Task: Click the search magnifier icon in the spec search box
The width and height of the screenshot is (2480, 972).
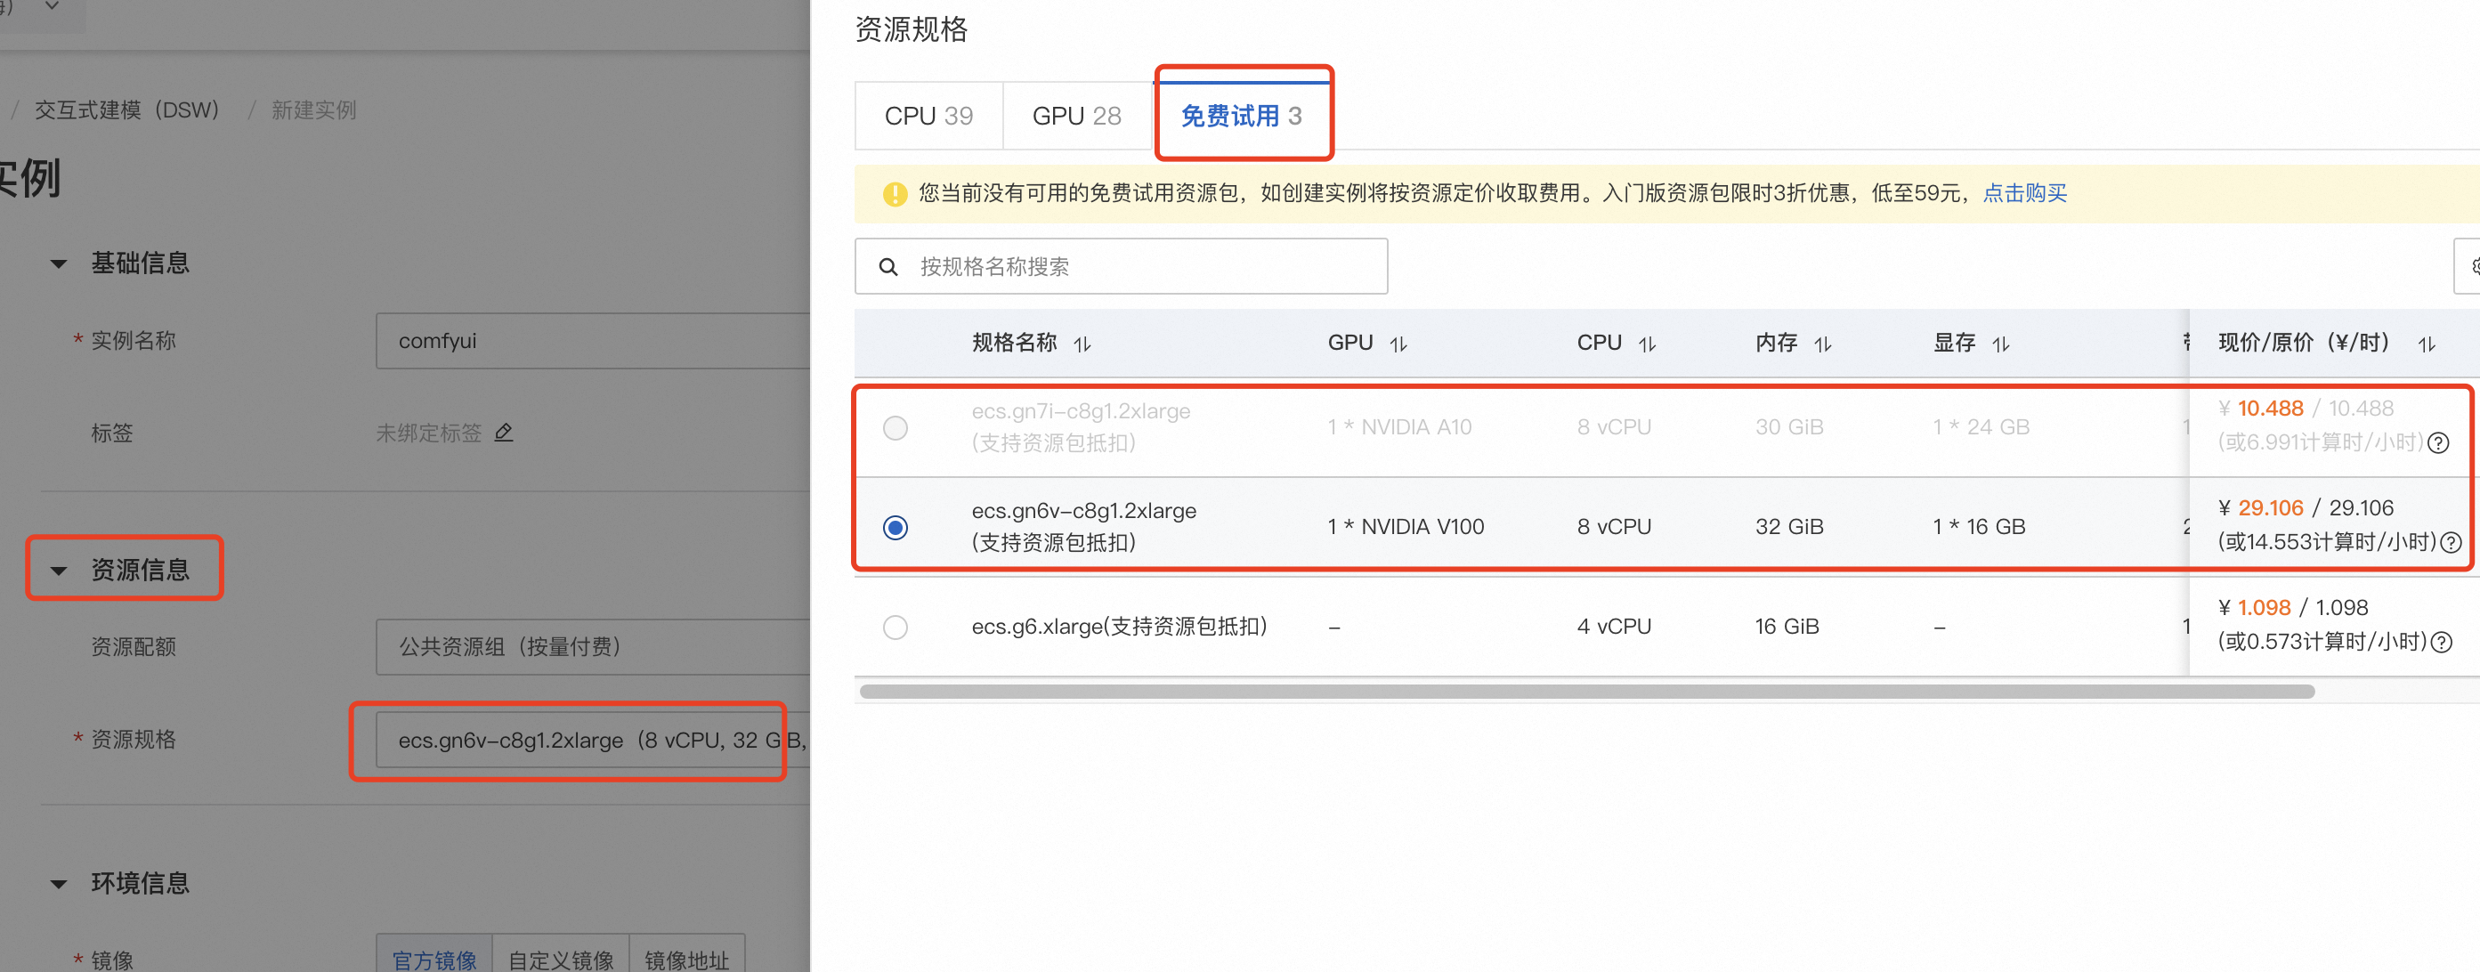Action: (x=888, y=266)
